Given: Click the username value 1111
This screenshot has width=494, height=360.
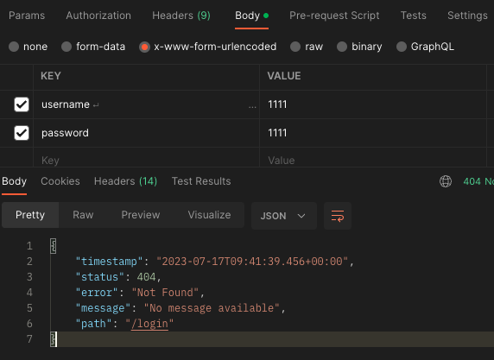Looking at the screenshot, I should pos(277,104).
